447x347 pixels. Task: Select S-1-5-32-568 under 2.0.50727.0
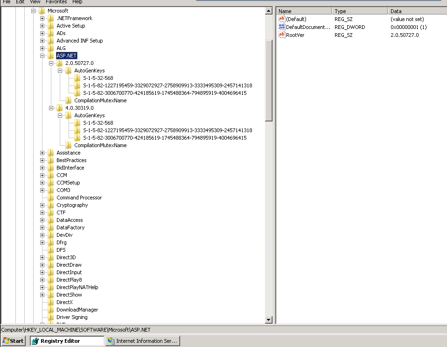(x=98, y=78)
